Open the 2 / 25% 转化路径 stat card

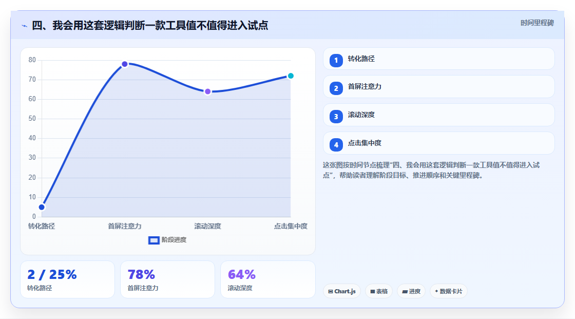67,279
